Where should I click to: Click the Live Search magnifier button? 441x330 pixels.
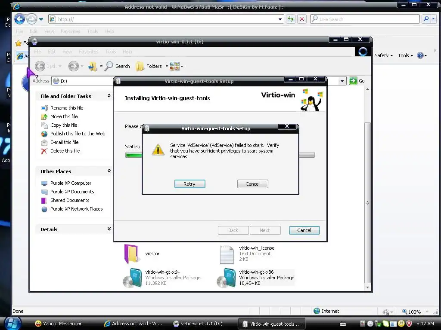pos(426,19)
